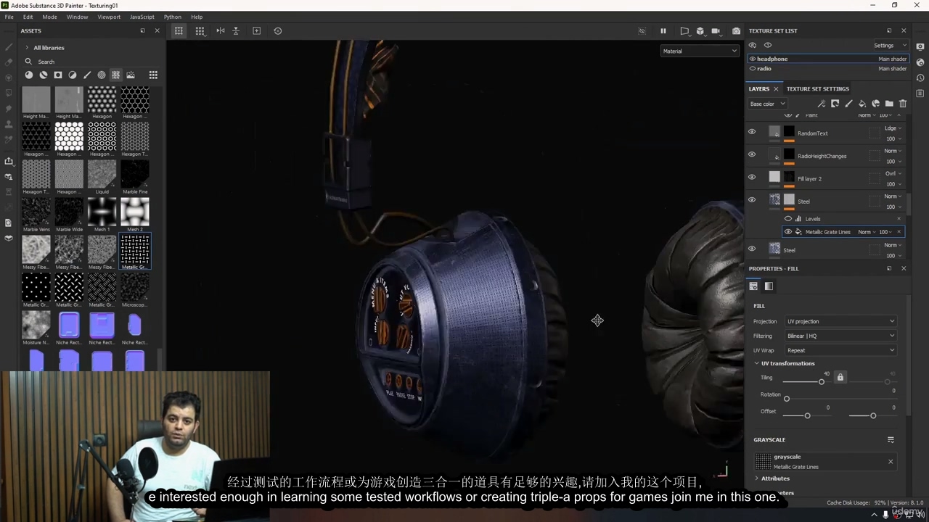Click the assets Search field

tap(91, 62)
